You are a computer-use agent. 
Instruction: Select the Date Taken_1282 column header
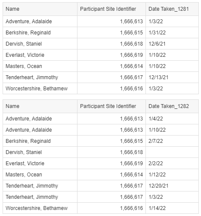pyautogui.click(x=172, y=106)
